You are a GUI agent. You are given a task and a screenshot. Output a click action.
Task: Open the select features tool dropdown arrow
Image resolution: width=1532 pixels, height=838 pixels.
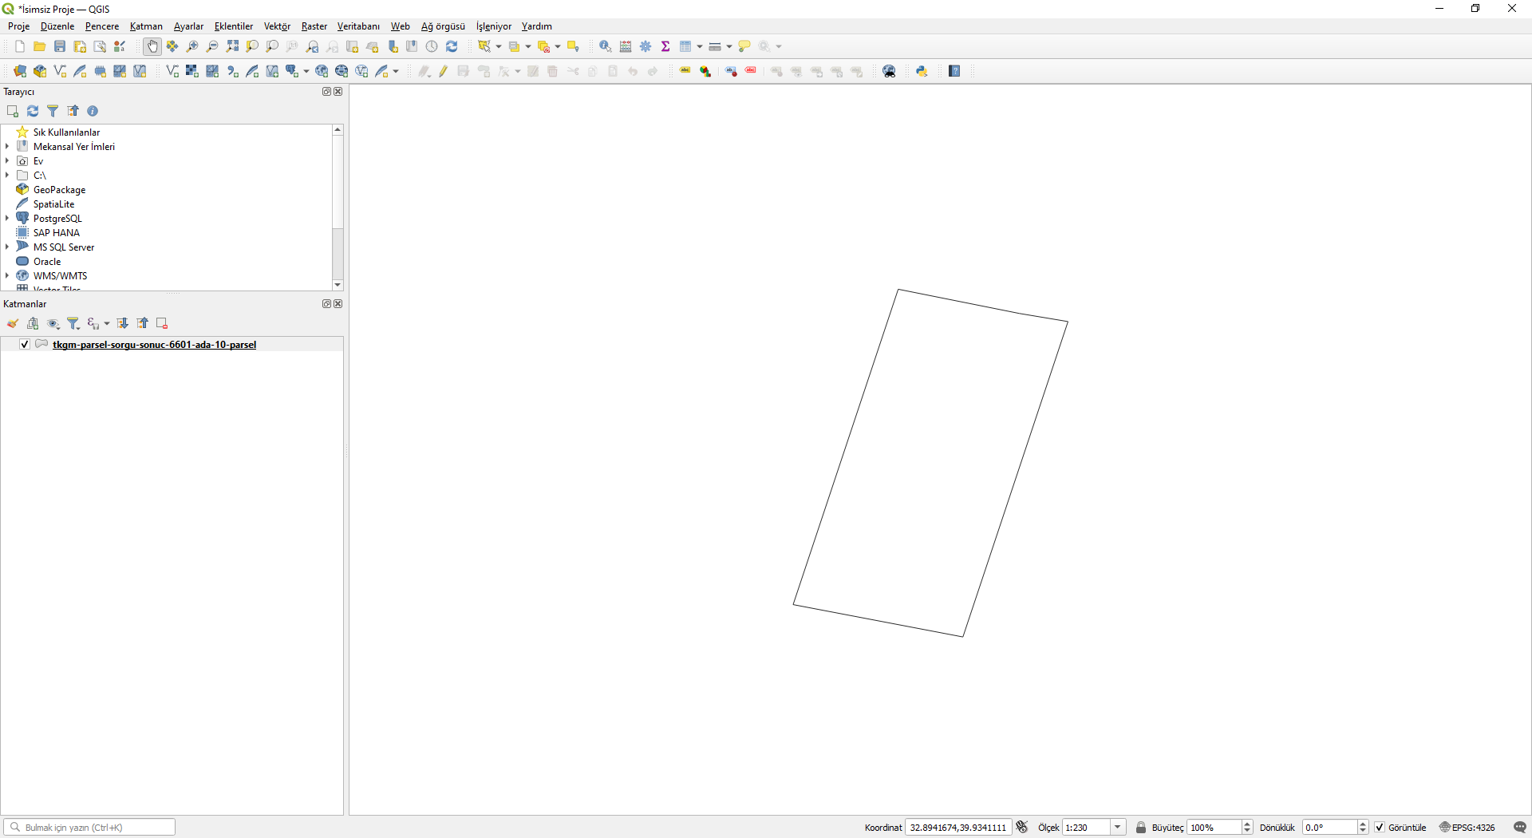point(499,46)
